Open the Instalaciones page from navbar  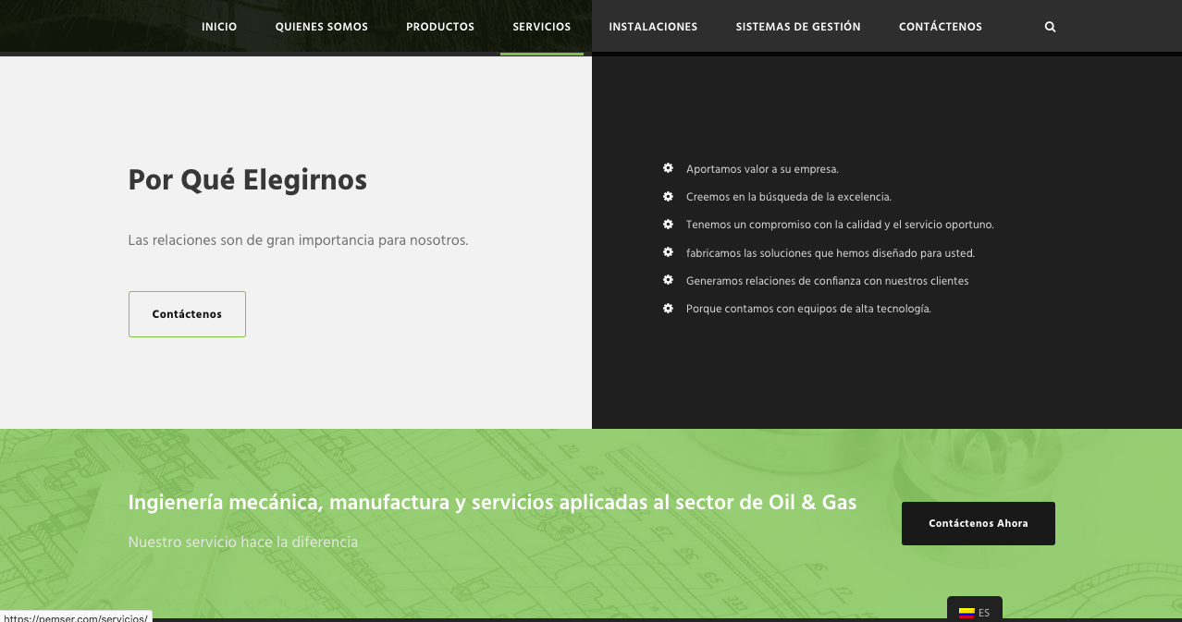pyautogui.click(x=653, y=27)
